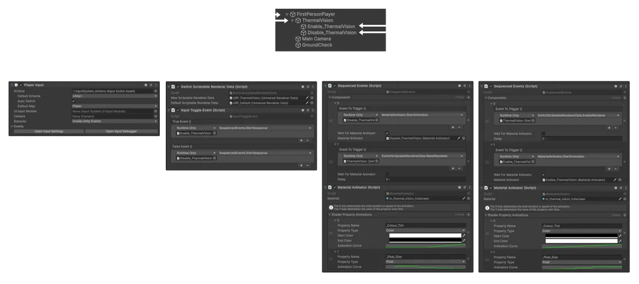This screenshot has height=284, width=639.
Task: Click the object picker for URP_Default data
Action: point(312,103)
